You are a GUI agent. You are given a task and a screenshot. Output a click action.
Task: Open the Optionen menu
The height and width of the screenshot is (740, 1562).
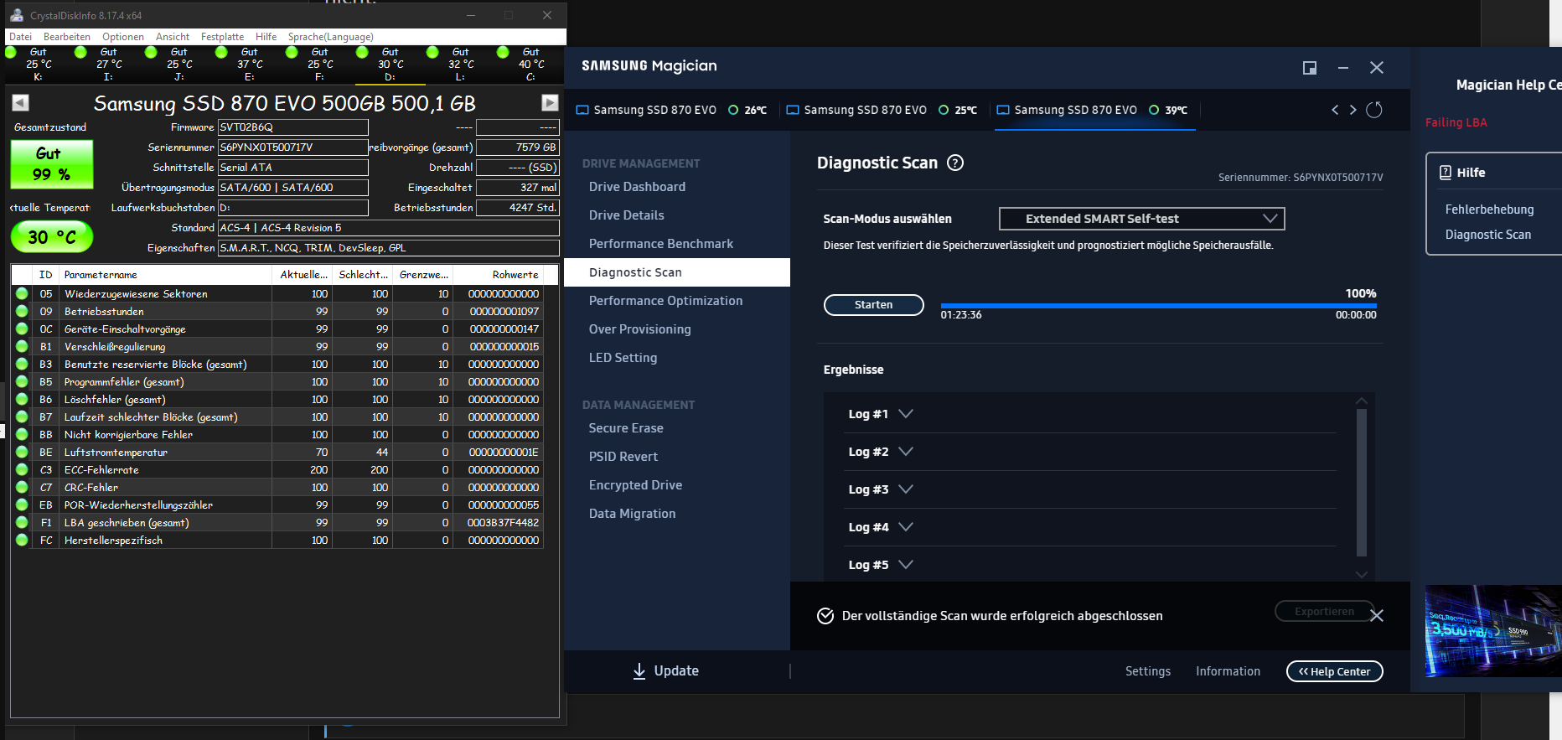123,37
